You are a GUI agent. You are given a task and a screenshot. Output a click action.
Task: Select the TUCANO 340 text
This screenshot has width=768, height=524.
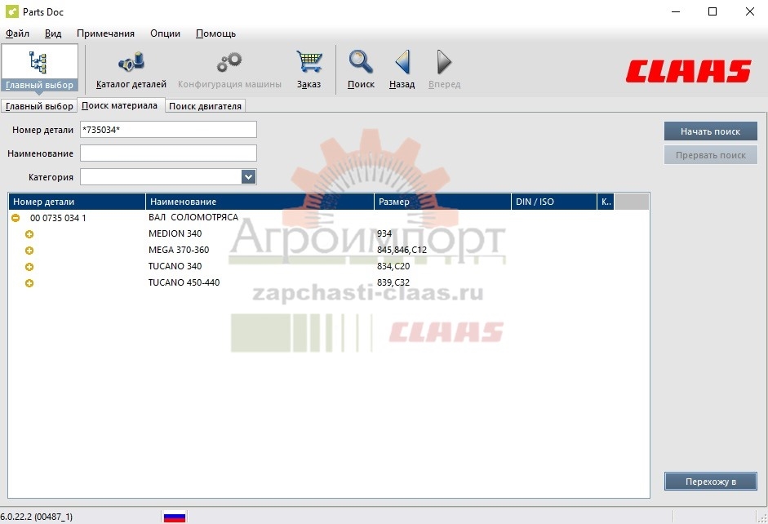click(175, 266)
